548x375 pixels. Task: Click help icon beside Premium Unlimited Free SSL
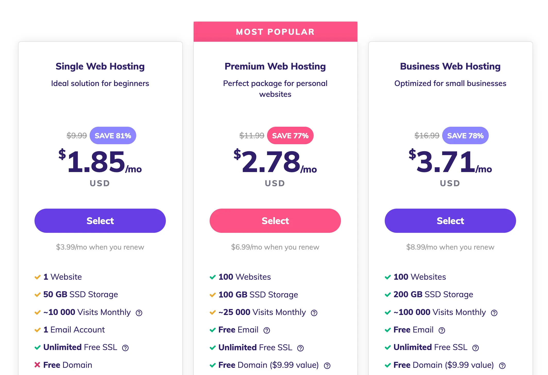point(301,348)
